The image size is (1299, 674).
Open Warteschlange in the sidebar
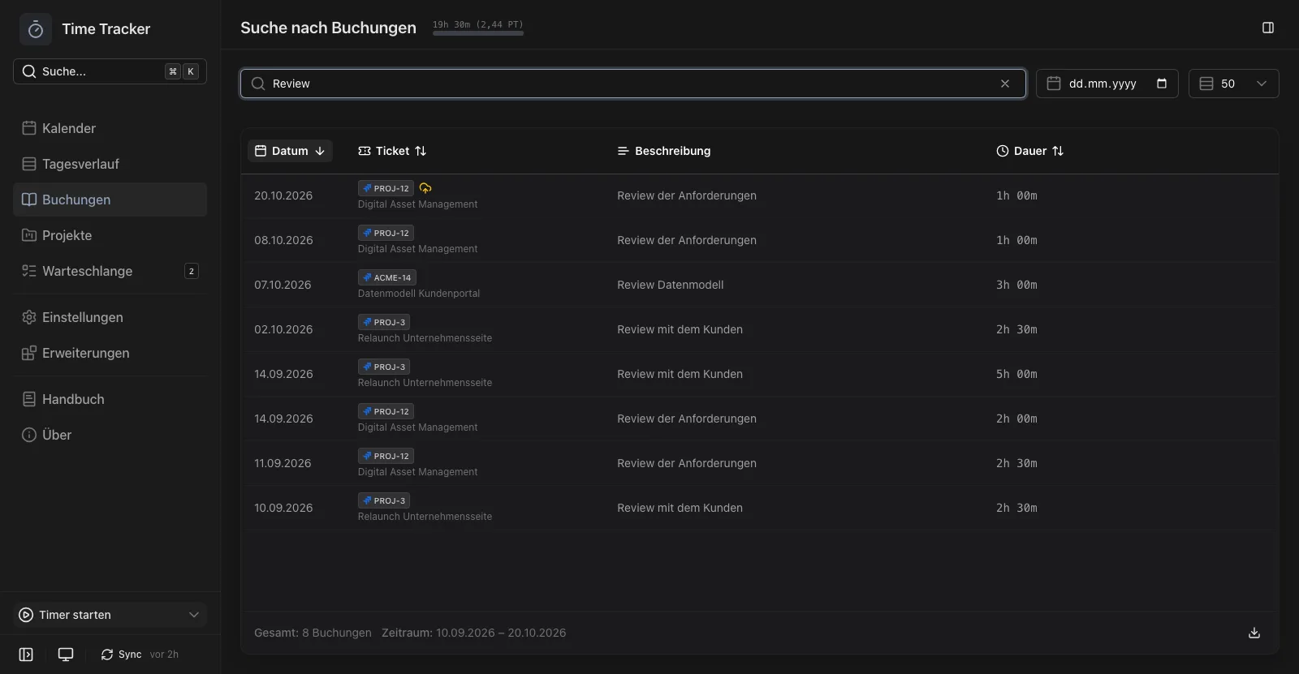click(x=110, y=271)
